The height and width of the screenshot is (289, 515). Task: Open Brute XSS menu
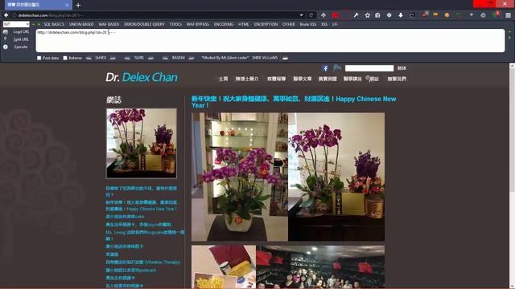307,24
